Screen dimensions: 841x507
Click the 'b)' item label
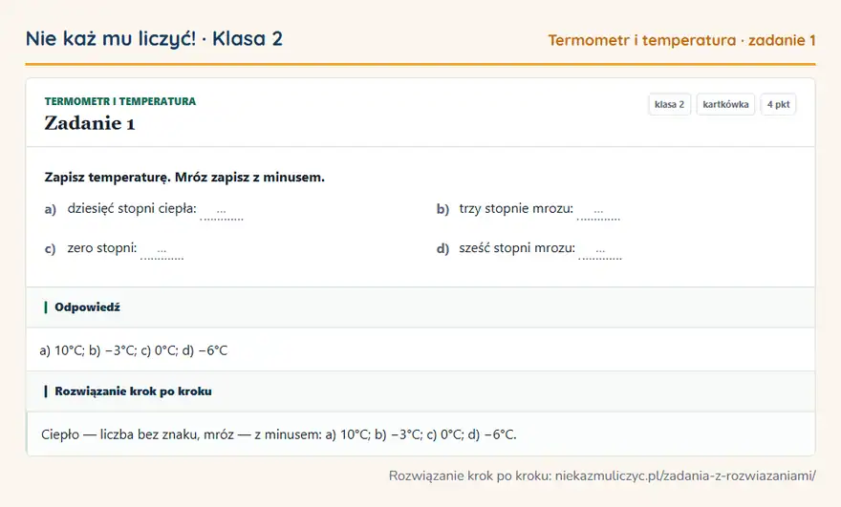click(x=442, y=209)
